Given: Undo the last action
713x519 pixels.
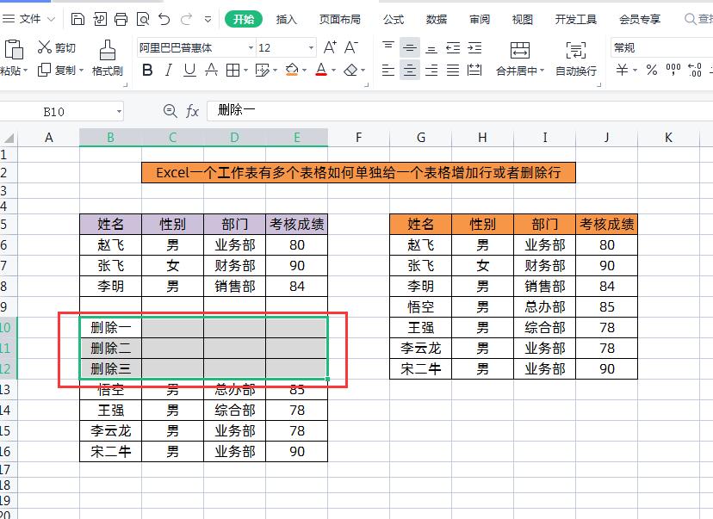Looking at the screenshot, I should point(164,19).
